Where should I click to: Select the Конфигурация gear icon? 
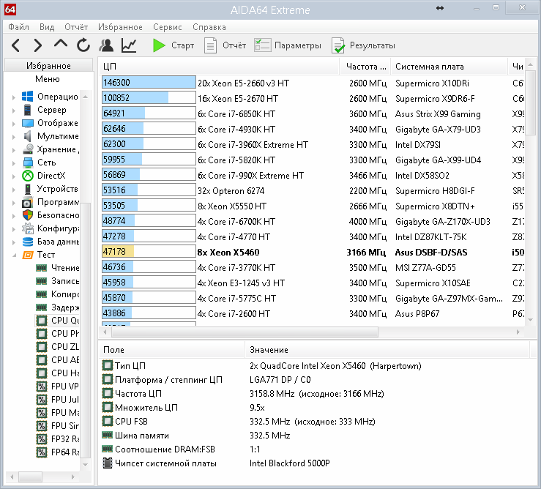[28, 228]
